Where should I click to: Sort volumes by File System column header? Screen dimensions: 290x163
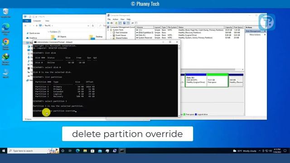[x=172, y=27]
